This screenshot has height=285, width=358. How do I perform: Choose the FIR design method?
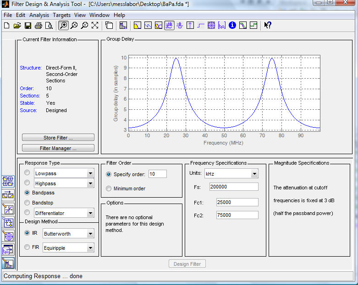(x=28, y=247)
